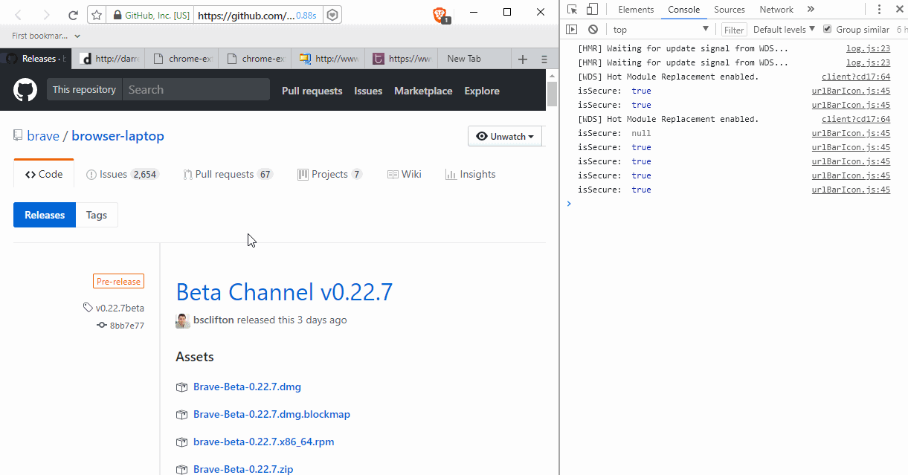Image resolution: width=908 pixels, height=475 pixels.
Task: Click the Releases button
Action: 45,215
